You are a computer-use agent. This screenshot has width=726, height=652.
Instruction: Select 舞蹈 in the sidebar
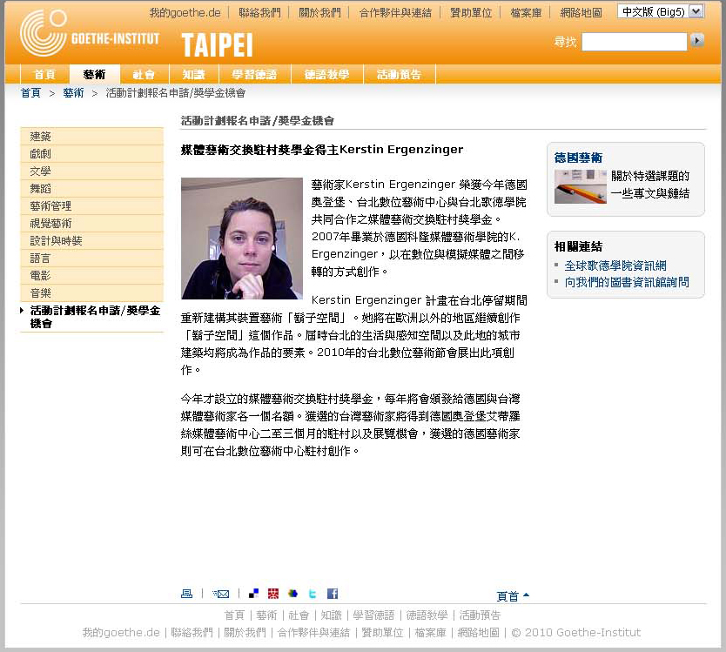pyautogui.click(x=91, y=189)
